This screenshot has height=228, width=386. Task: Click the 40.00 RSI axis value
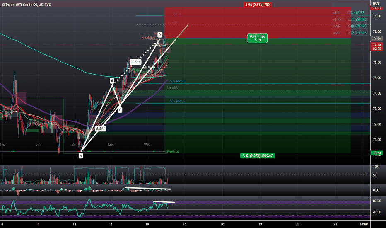click(x=377, y=212)
